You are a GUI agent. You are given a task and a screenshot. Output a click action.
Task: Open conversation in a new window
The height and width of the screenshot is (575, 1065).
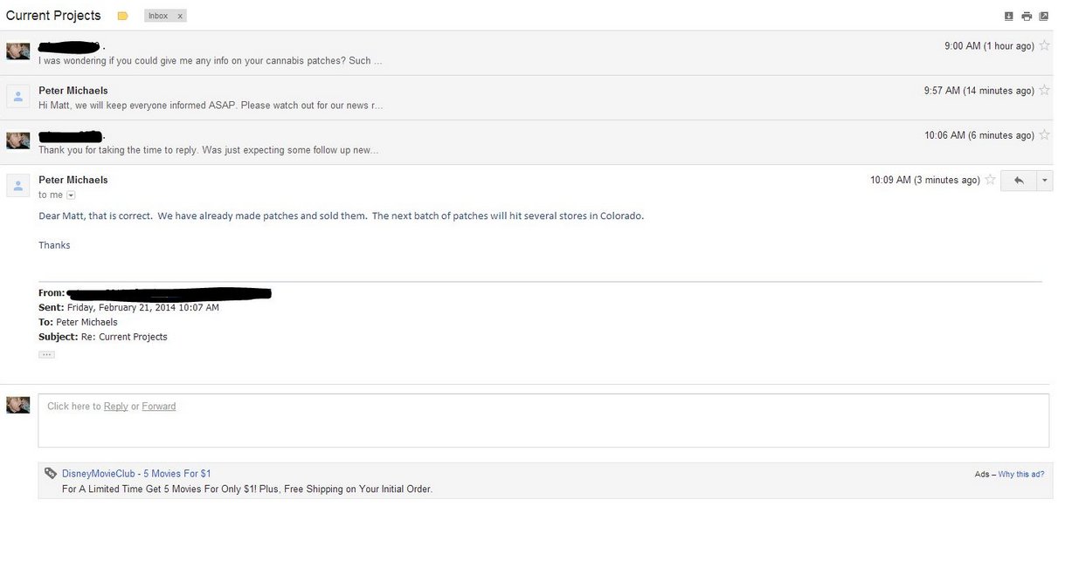click(x=1043, y=16)
